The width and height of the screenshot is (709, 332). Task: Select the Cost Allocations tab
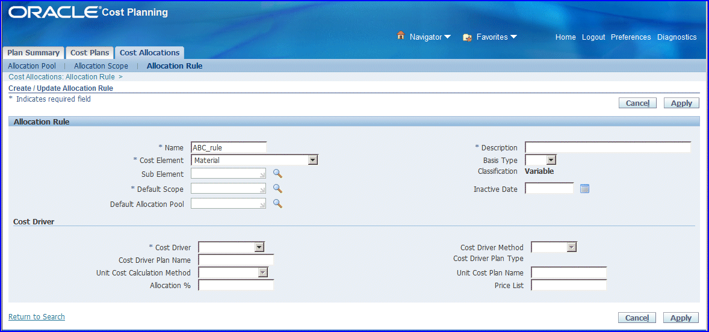click(x=150, y=53)
